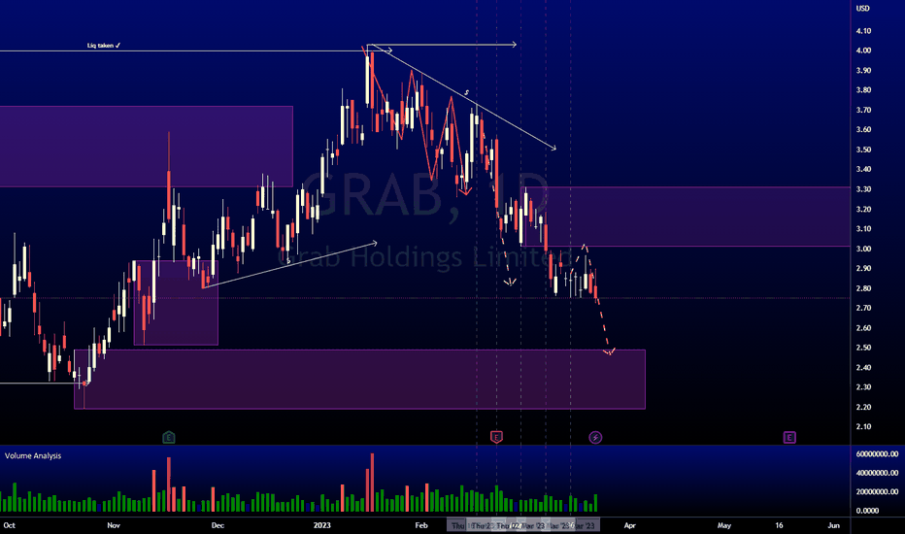Open the purple upcoming earnings marker near May
The image size is (905, 534).
click(789, 437)
